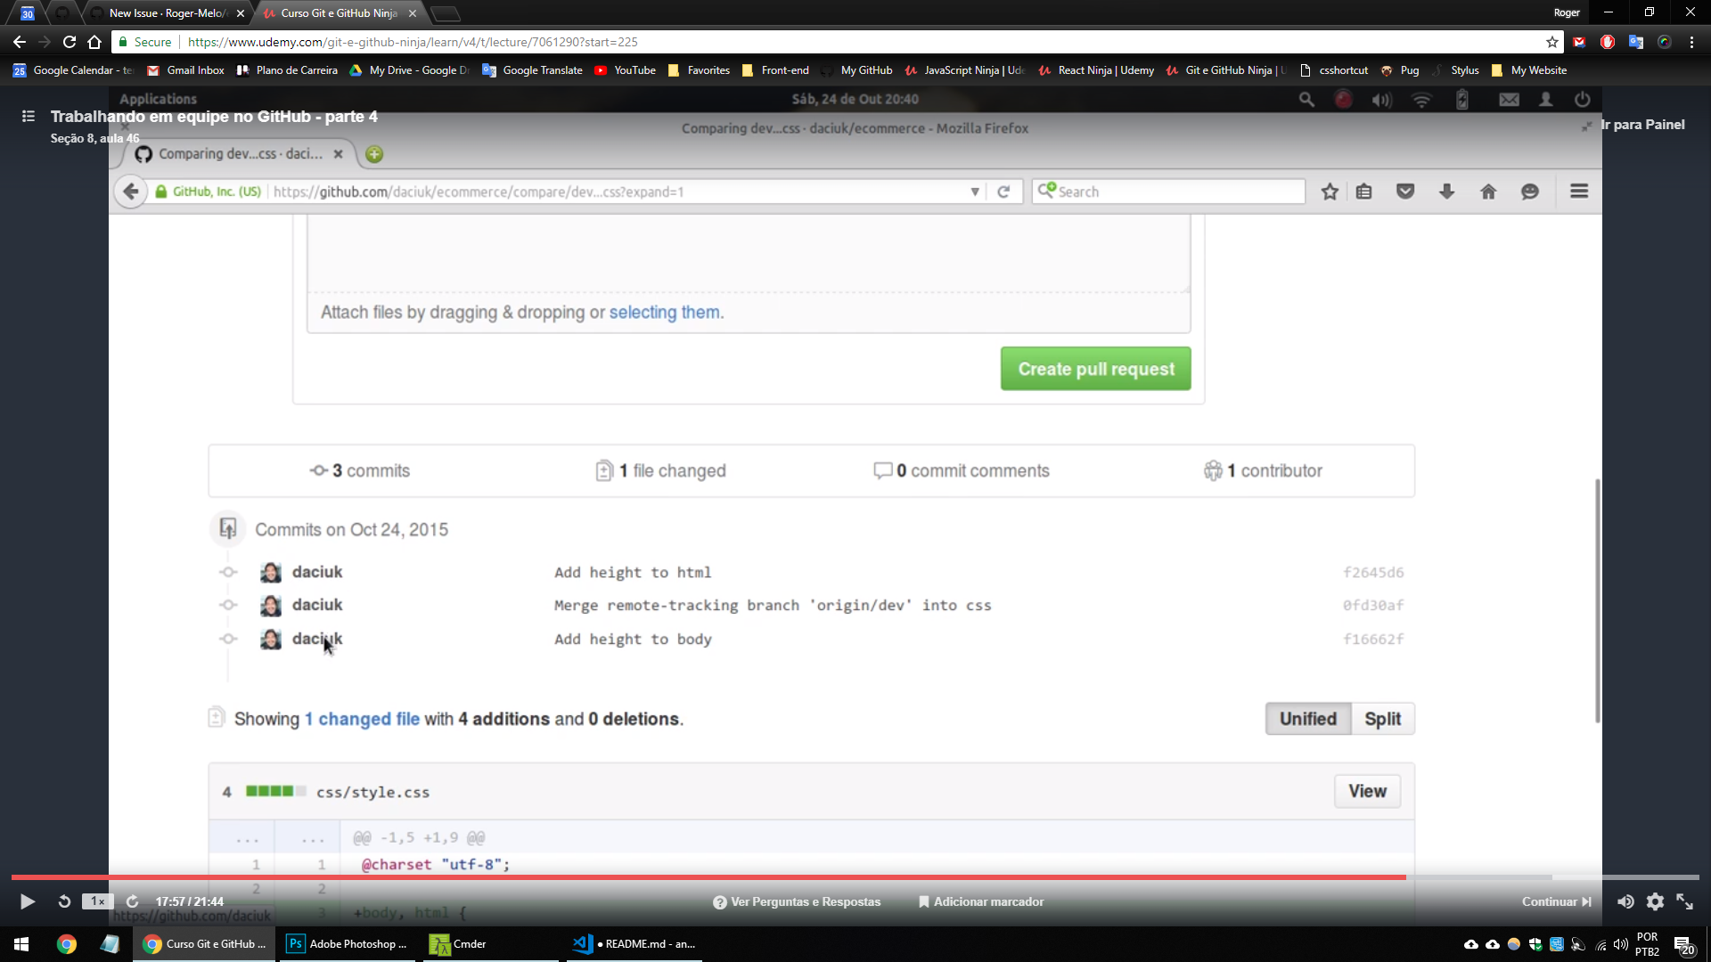This screenshot has width=1711, height=962.
Task: Open Firefox downloads arrow icon
Action: pos(1446,192)
